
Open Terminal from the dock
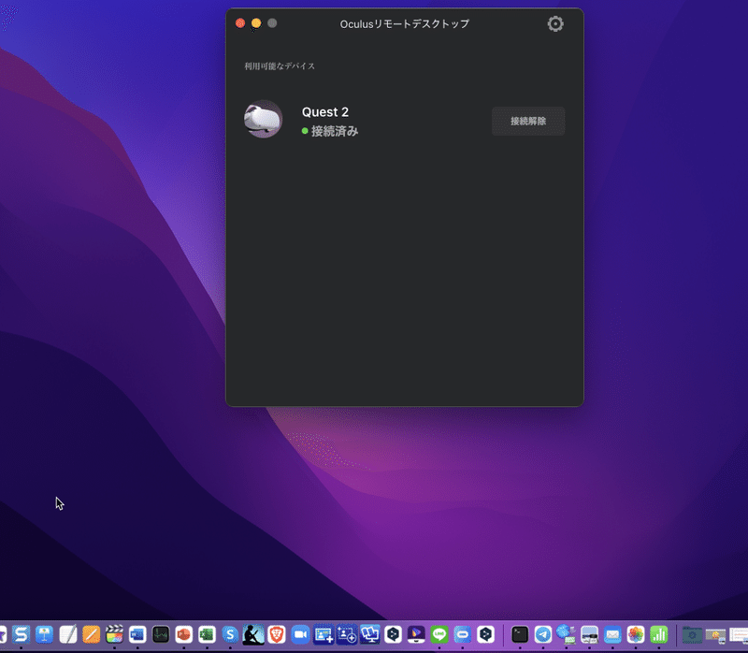520,635
